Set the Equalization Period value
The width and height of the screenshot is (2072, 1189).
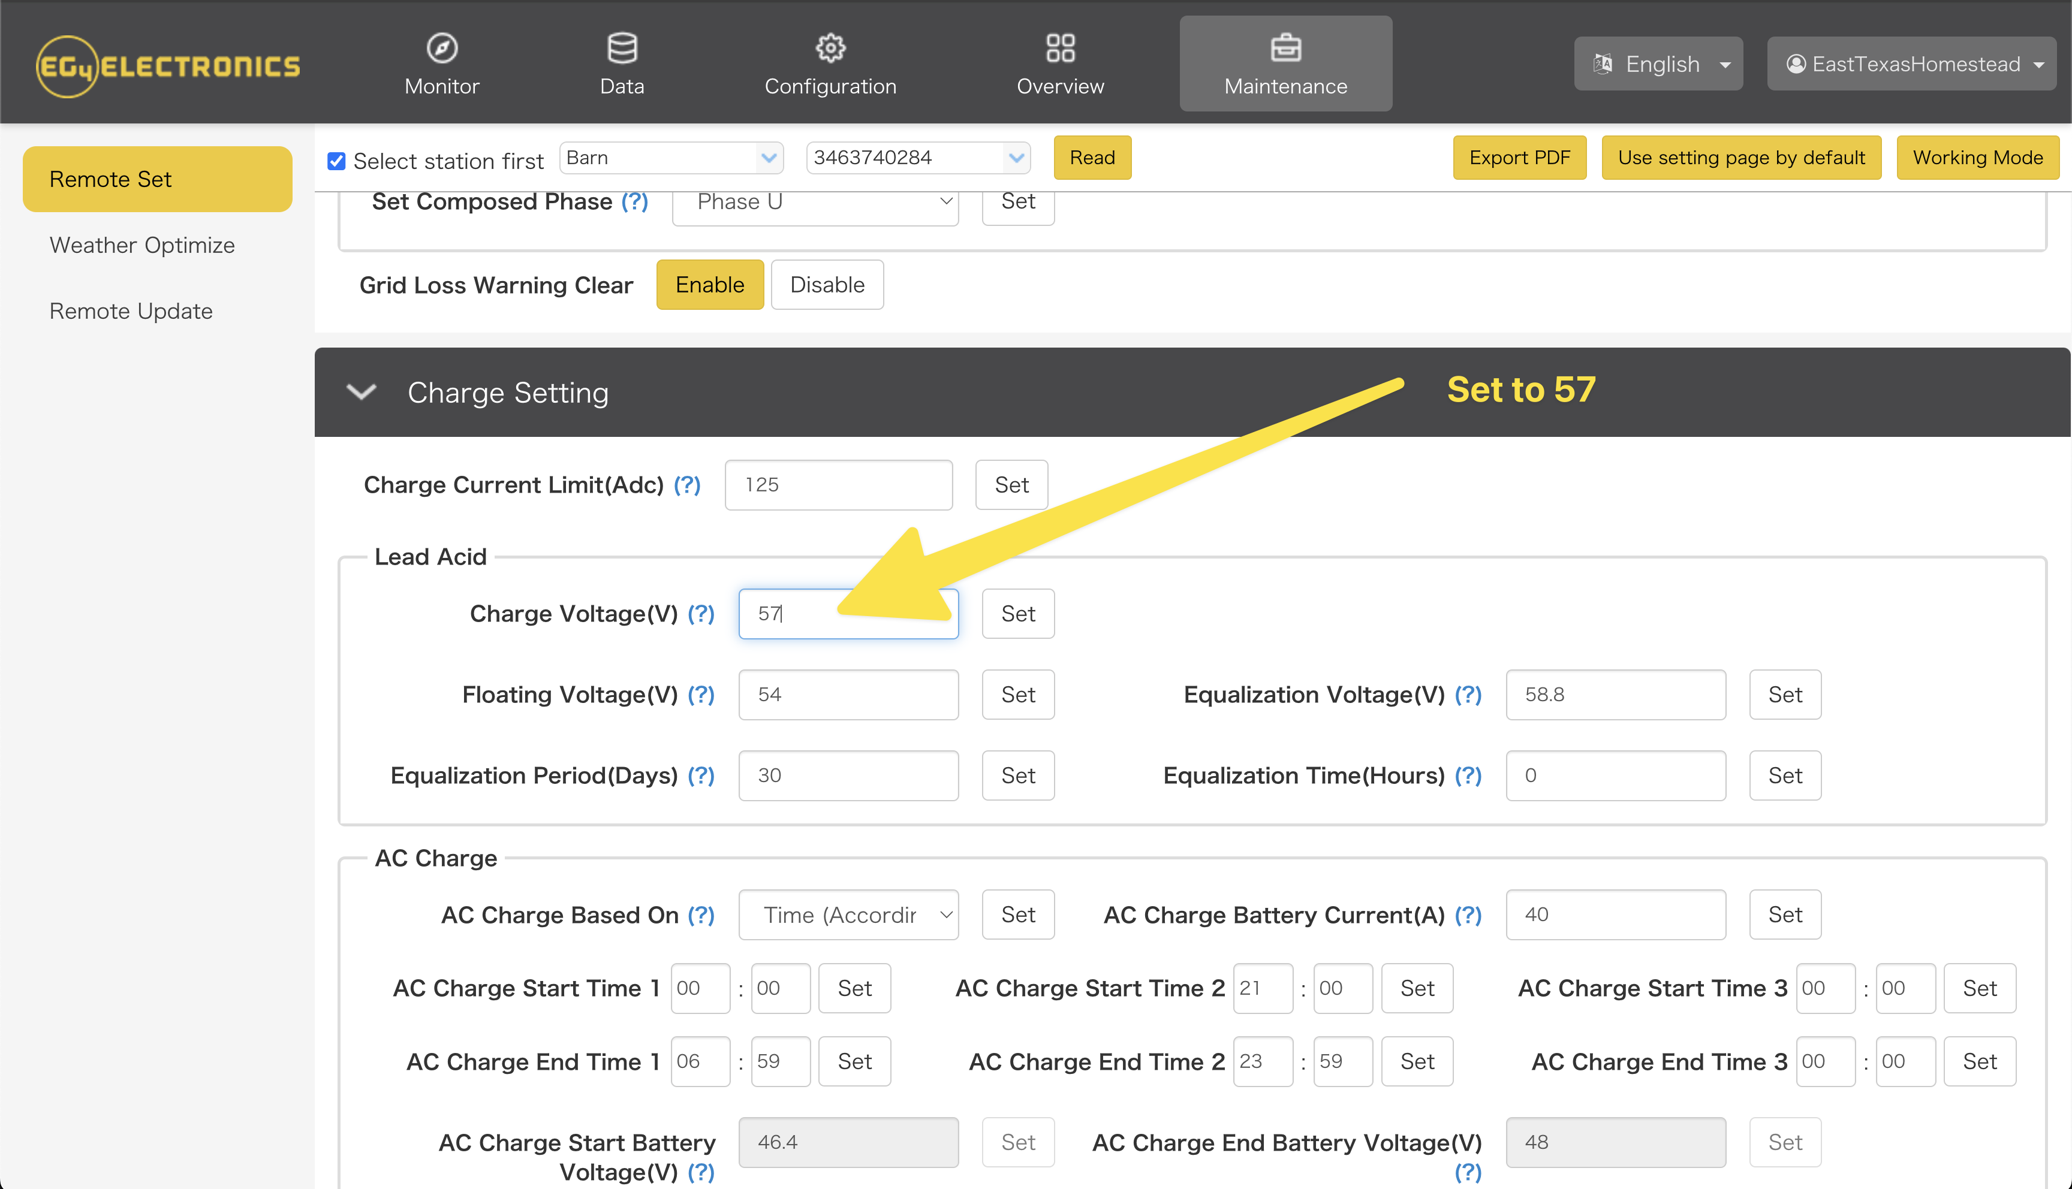point(1017,775)
